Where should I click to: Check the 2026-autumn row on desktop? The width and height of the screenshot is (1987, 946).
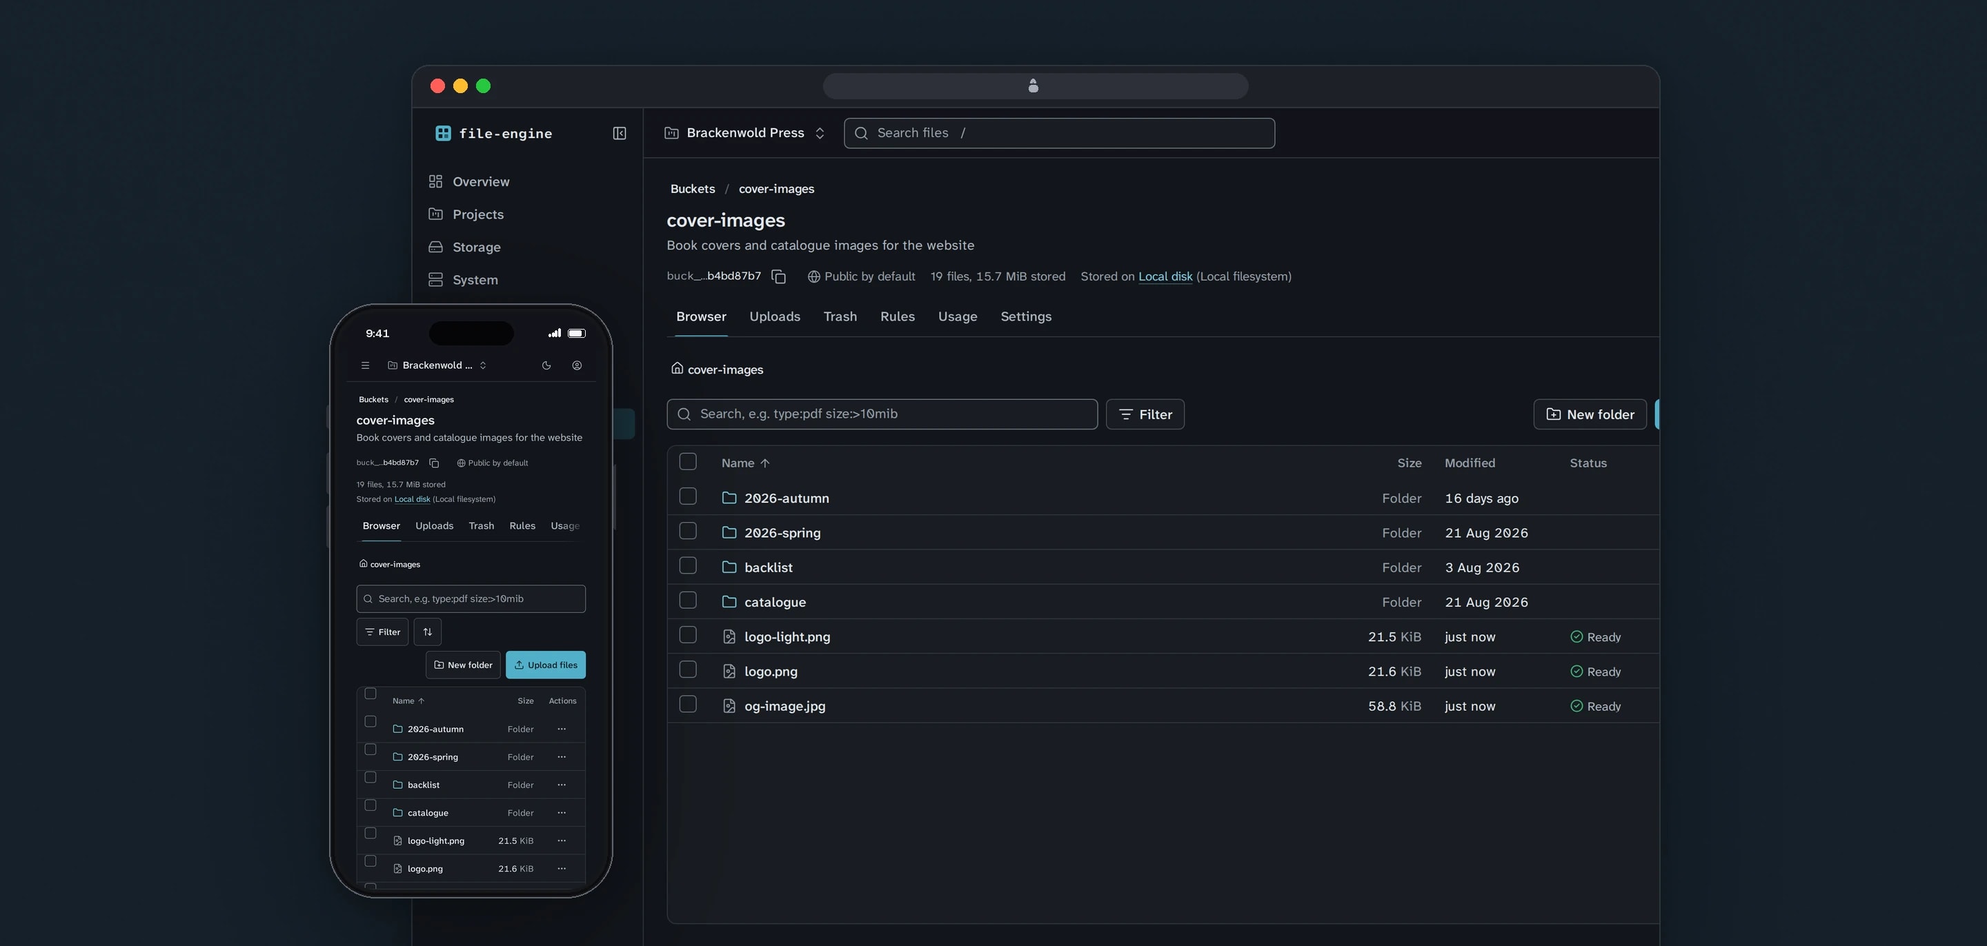(688, 496)
